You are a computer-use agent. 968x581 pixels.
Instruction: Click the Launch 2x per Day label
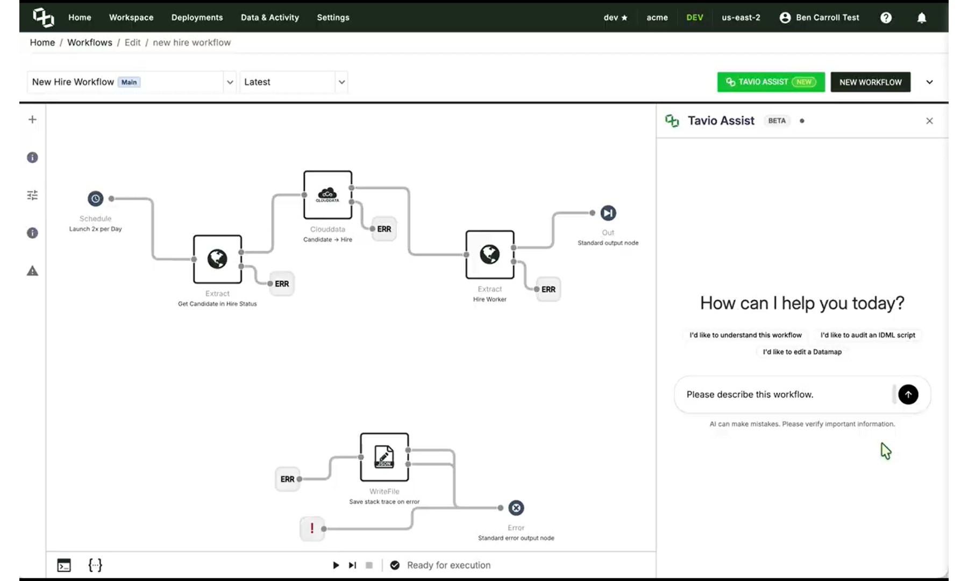pos(95,229)
